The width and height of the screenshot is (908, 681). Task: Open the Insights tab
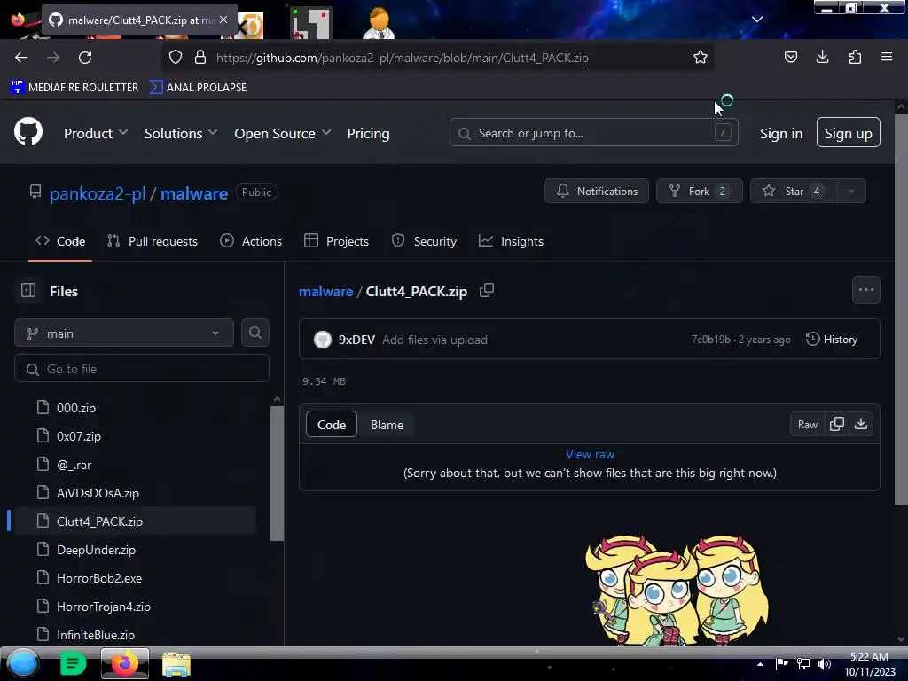pyautogui.click(x=511, y=241)
